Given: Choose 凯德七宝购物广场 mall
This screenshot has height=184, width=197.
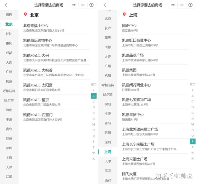Looking at the screenshot, I should [x=155, y=102].
